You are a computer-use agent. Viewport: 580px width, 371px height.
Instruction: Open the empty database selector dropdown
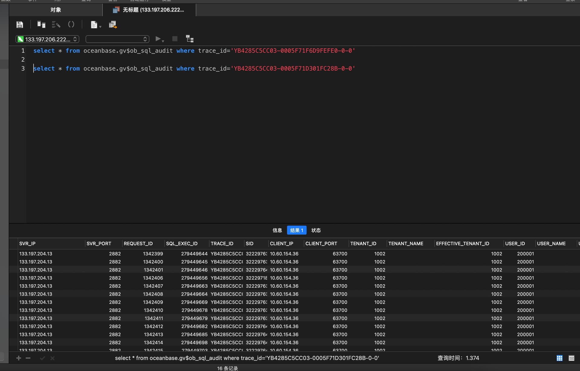pos(118,39)
